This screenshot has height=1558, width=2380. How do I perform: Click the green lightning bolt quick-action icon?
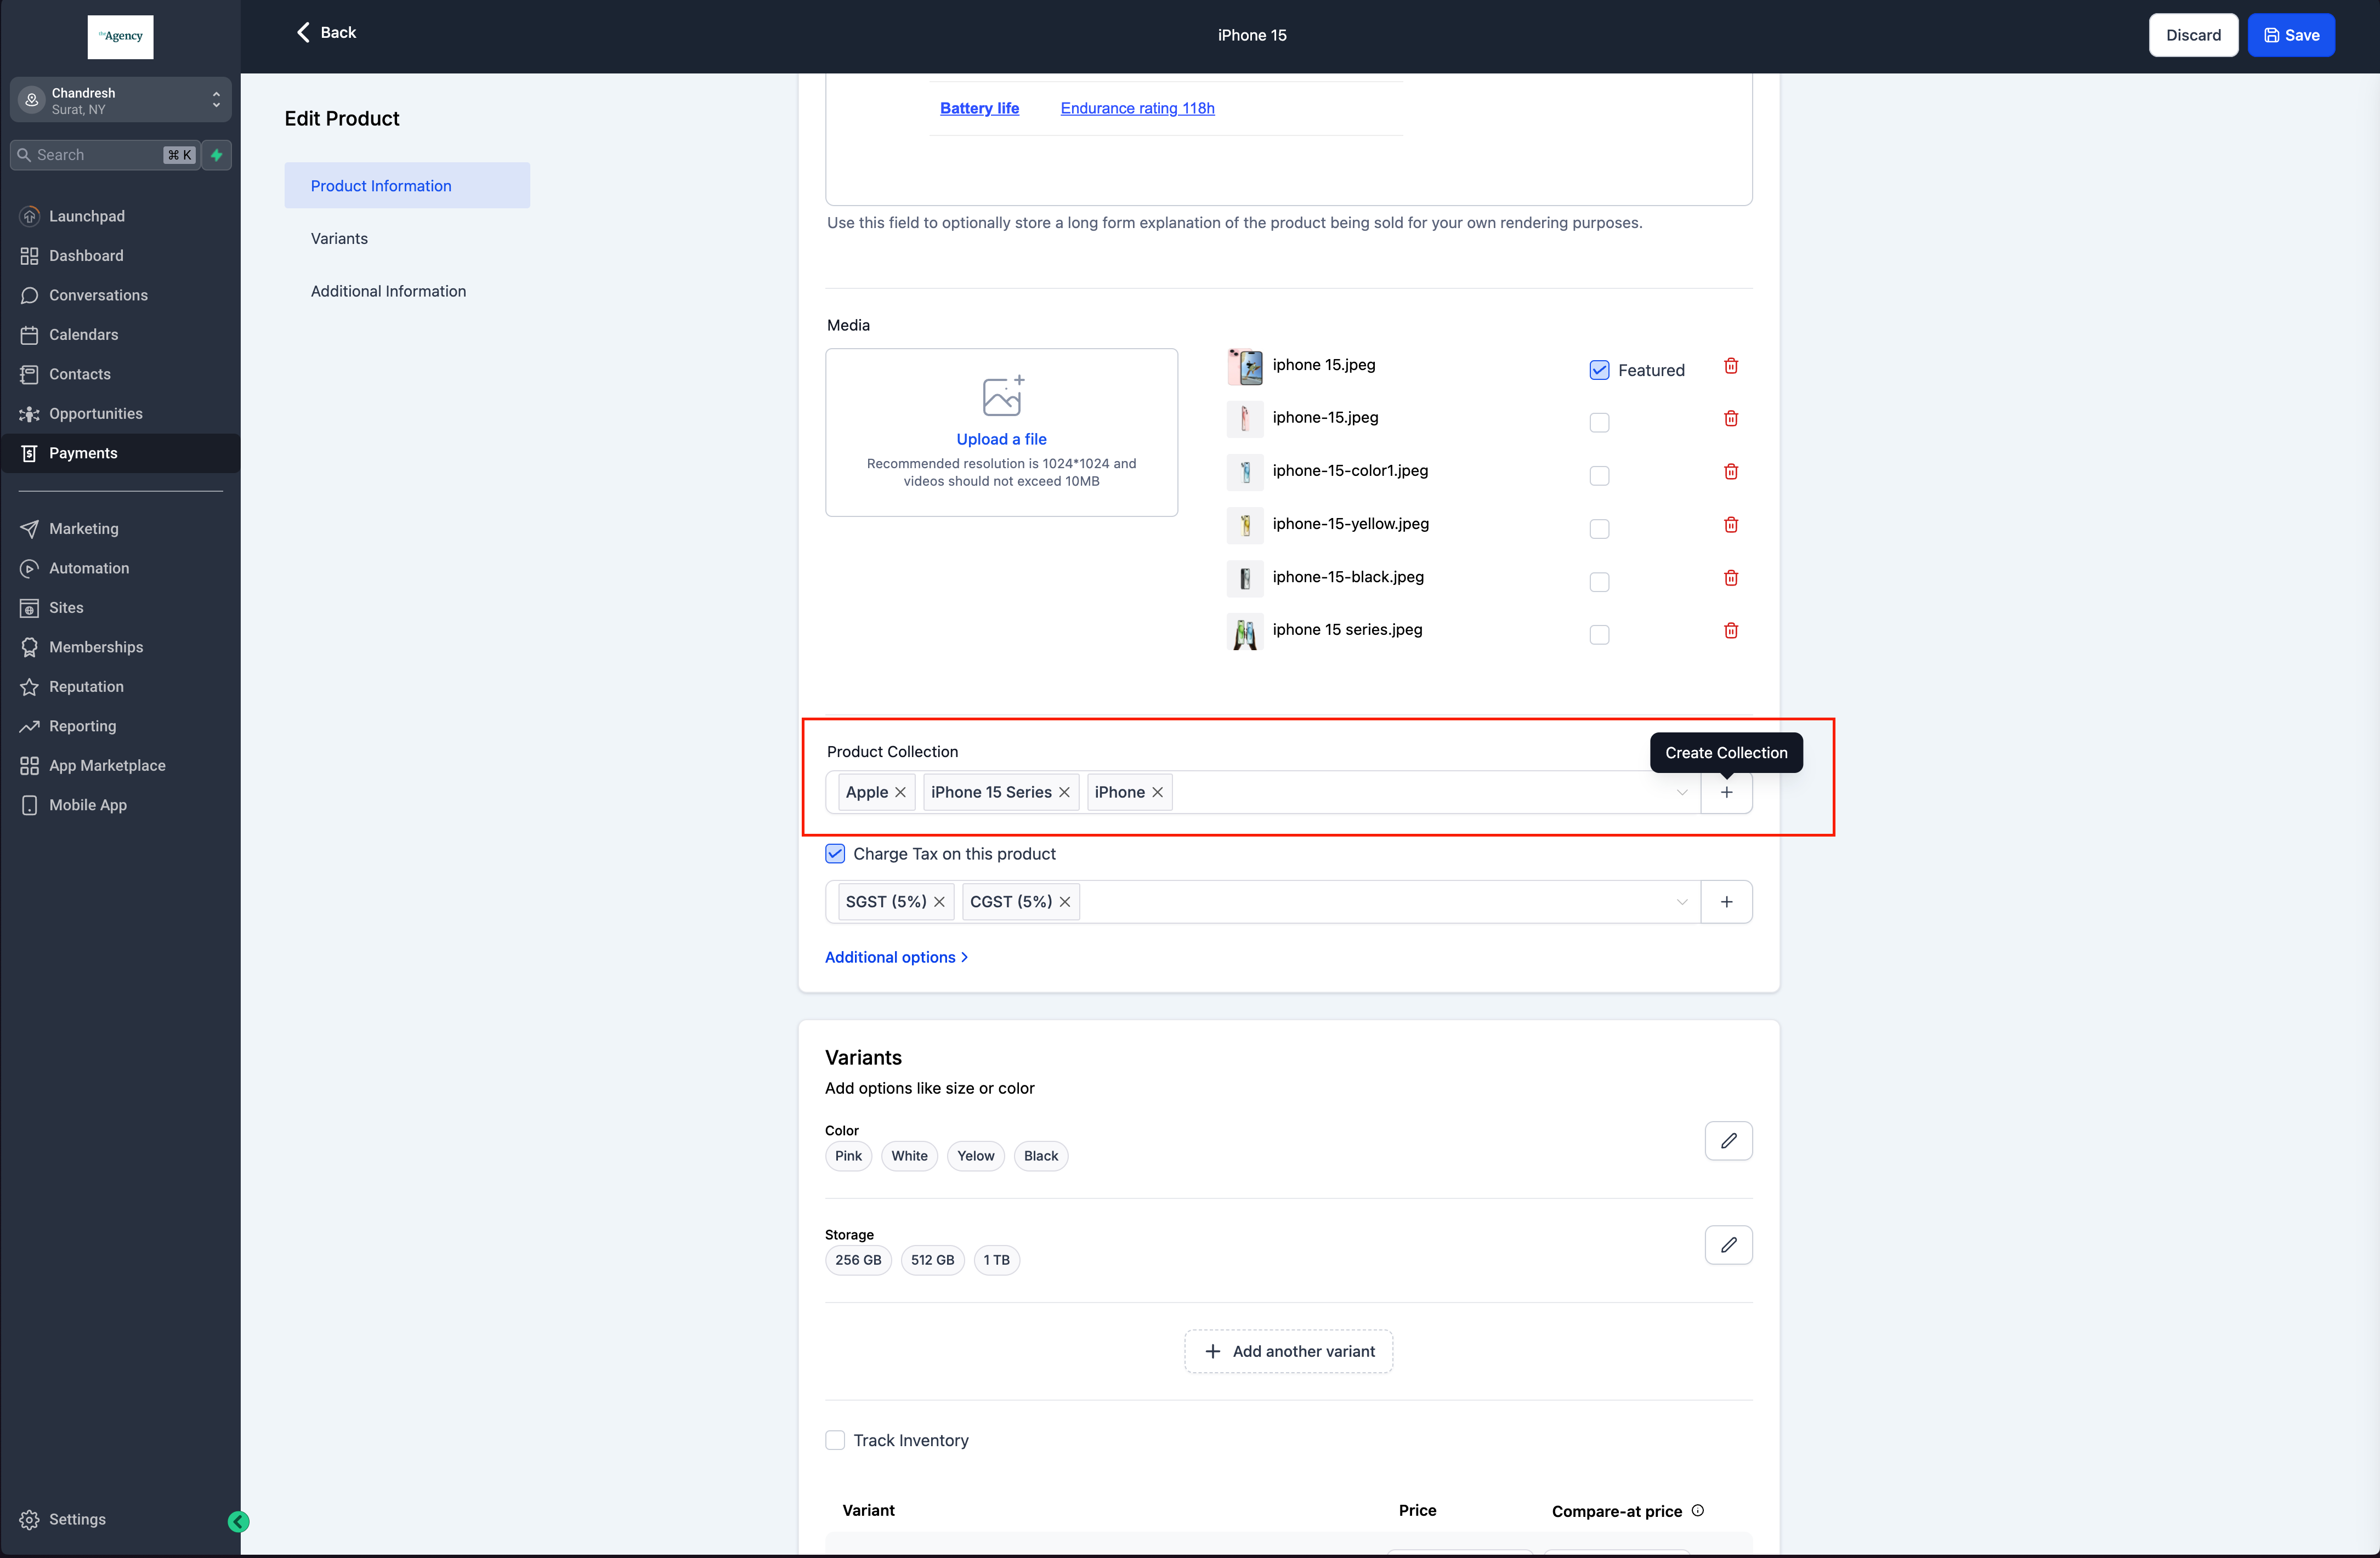216,155
